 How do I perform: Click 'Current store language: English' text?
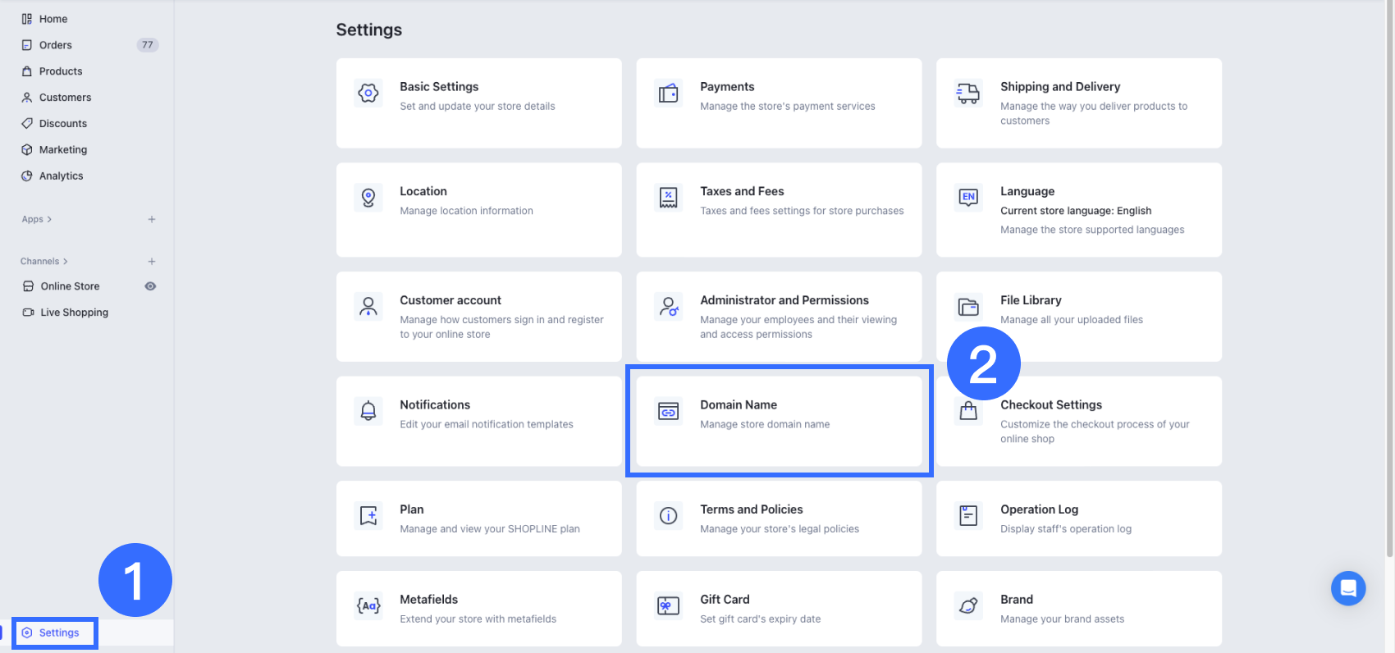coord(1076,211)
